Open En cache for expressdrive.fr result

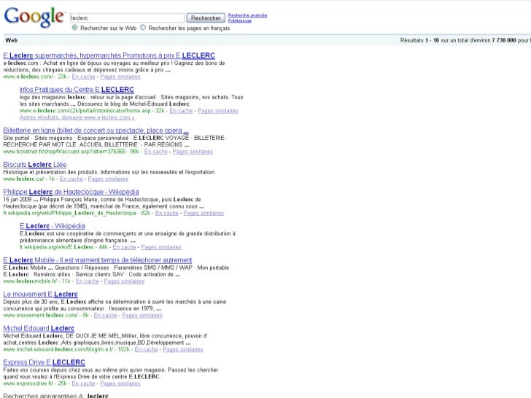[83, 383]
